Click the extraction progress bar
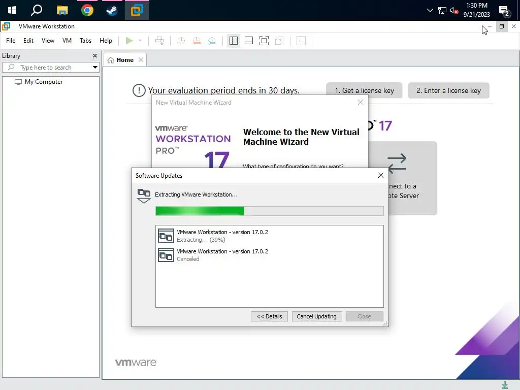Screen dimensions: 520x390 click(270, 211)
